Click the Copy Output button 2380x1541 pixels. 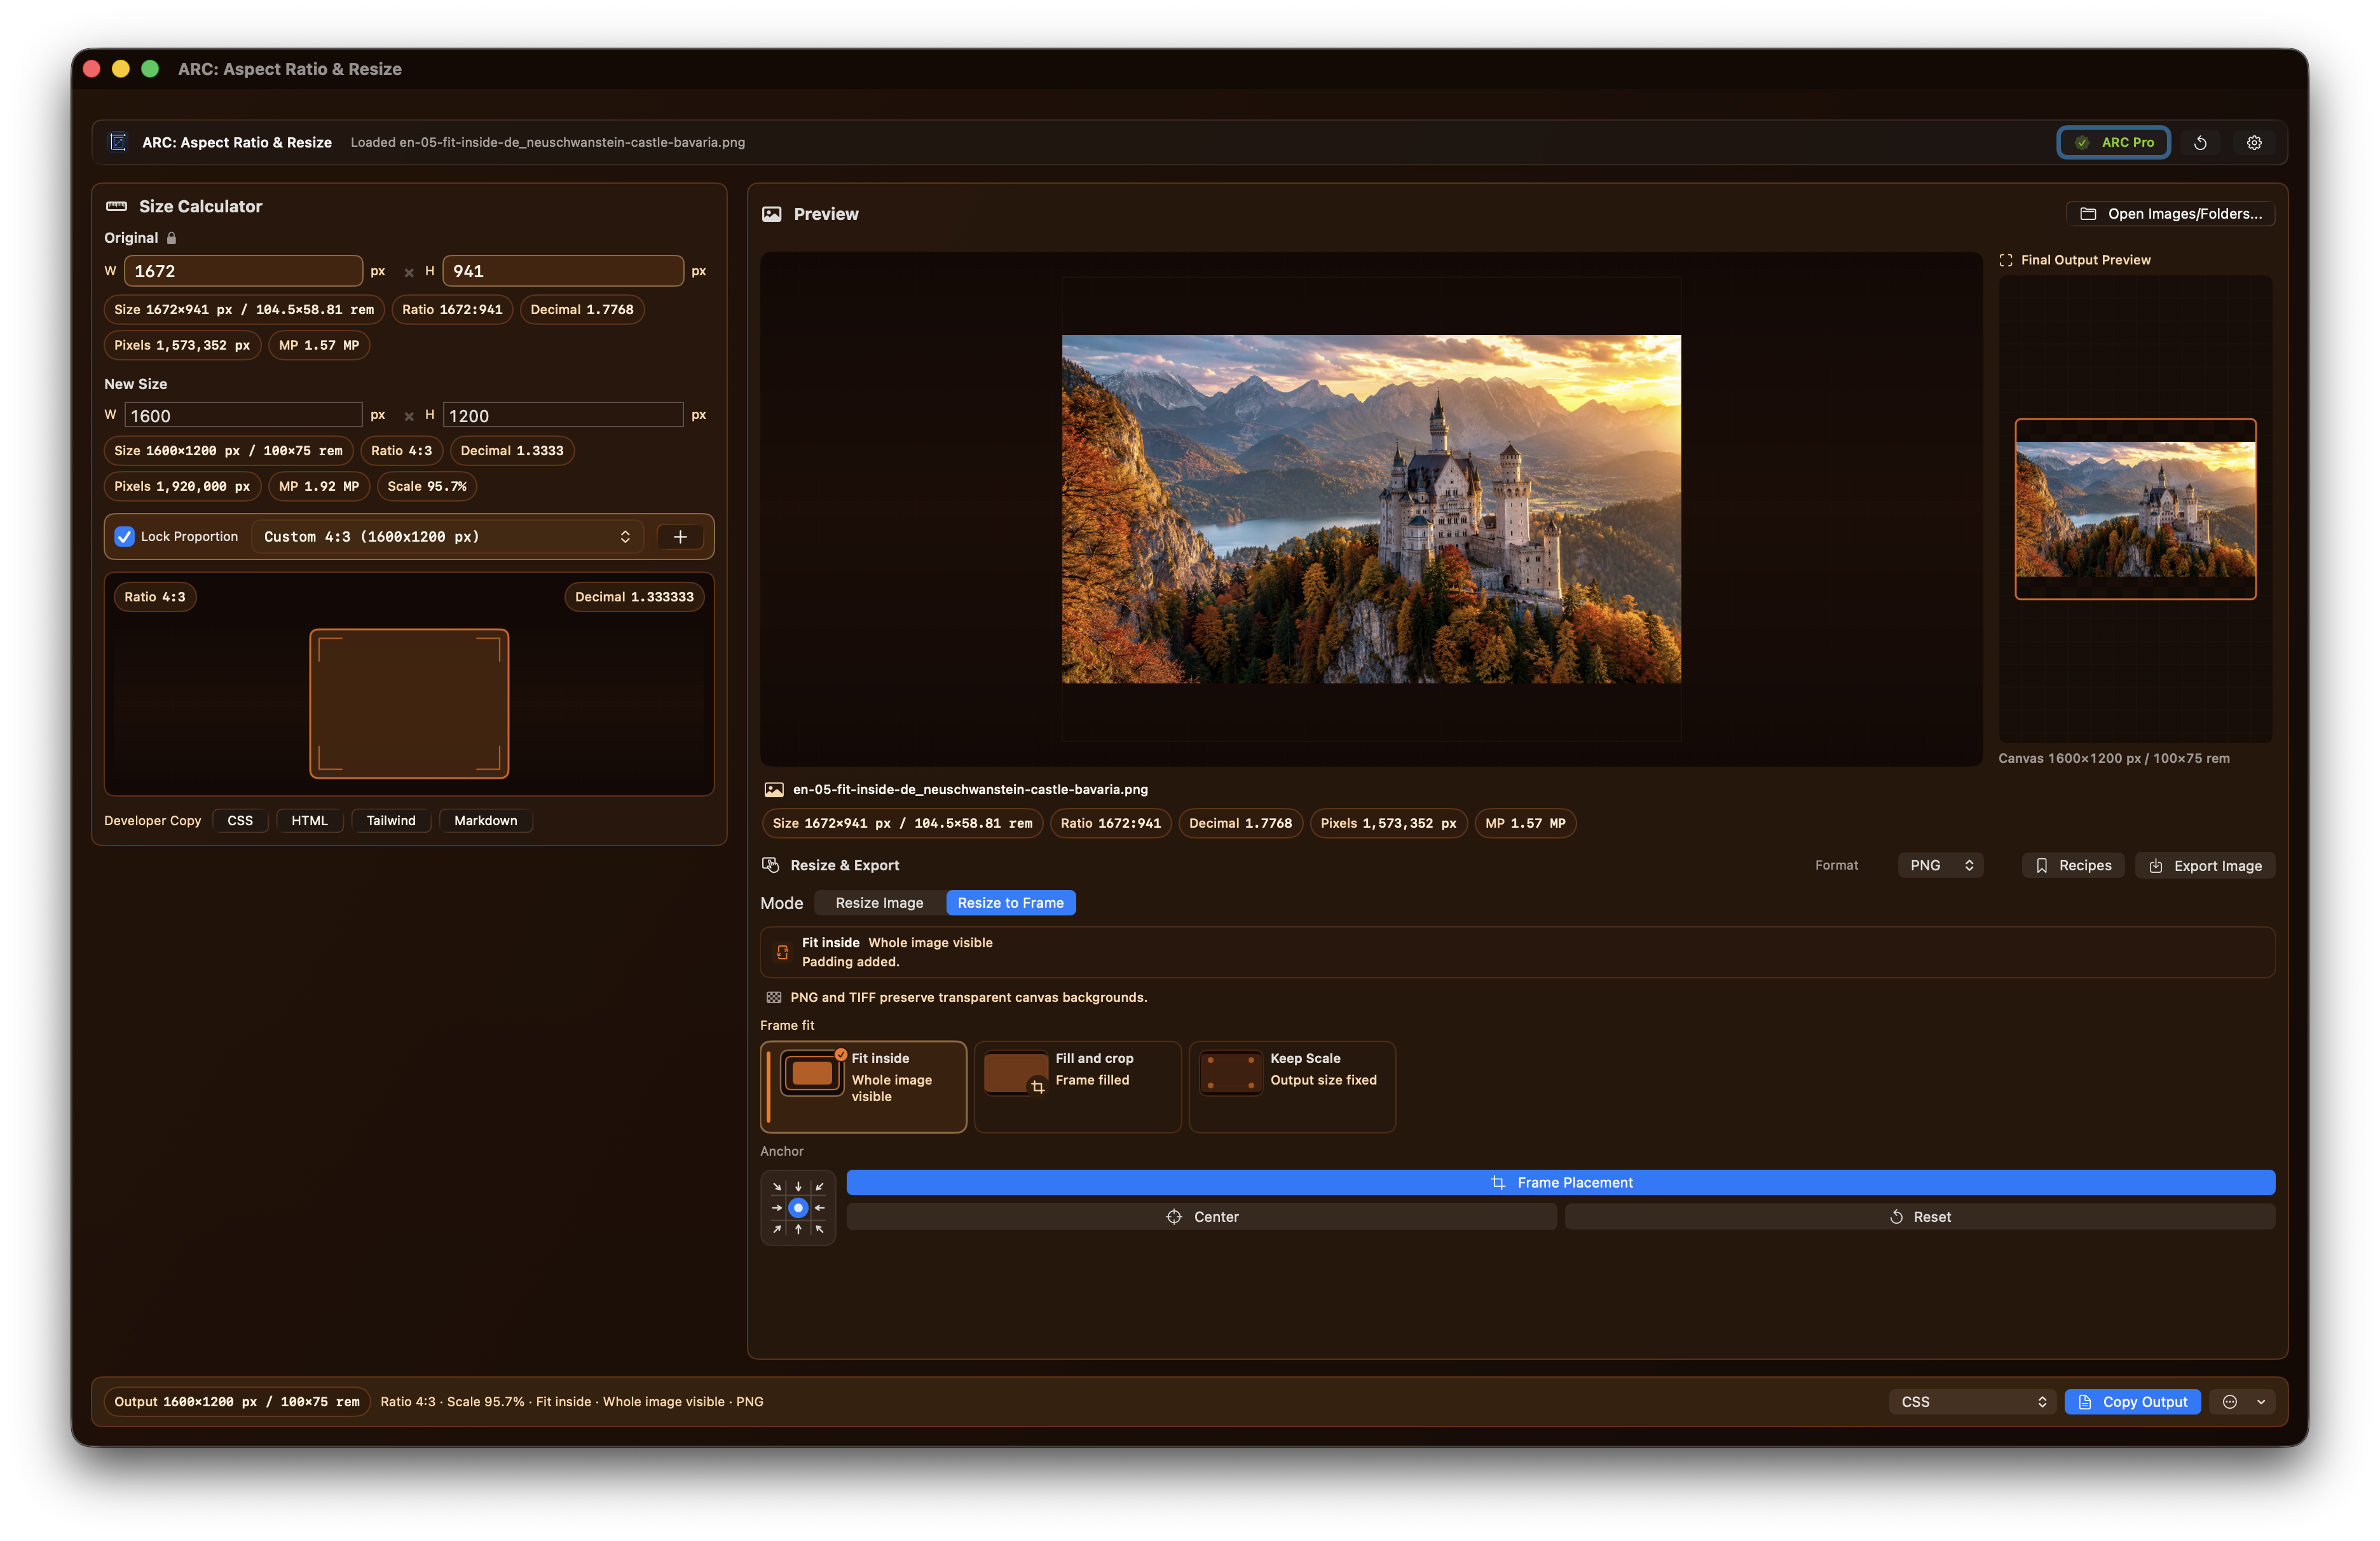tap(2133, 1402)
